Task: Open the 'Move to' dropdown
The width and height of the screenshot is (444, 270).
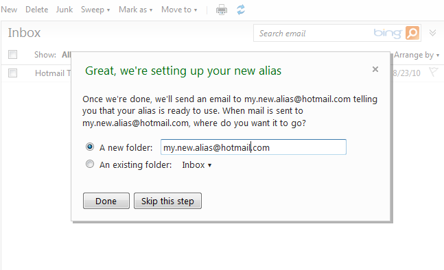Action: pyautogui.click(x=179, y=10)
